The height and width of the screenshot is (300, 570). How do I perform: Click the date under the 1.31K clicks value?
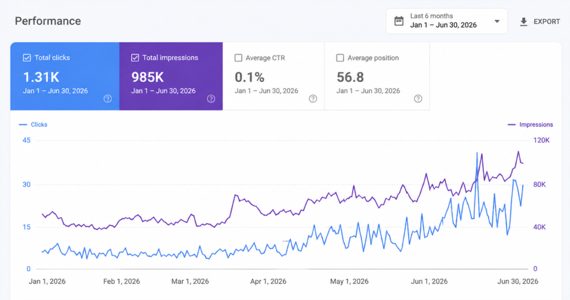[55, 91]
